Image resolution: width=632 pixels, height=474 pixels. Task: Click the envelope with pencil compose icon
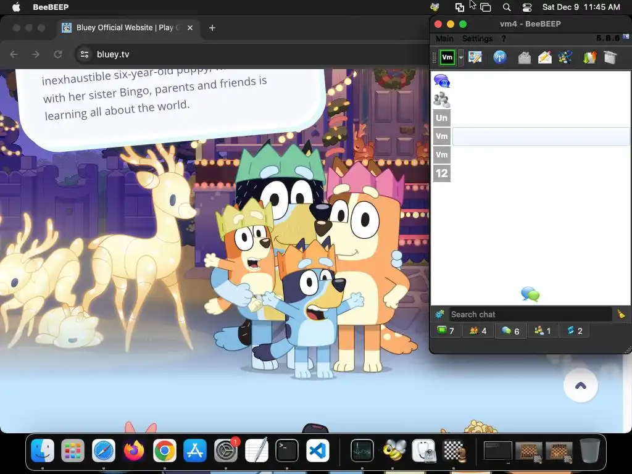coord(544,57)
